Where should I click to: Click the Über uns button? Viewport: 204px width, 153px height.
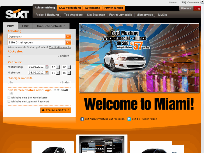pos(186,8)
